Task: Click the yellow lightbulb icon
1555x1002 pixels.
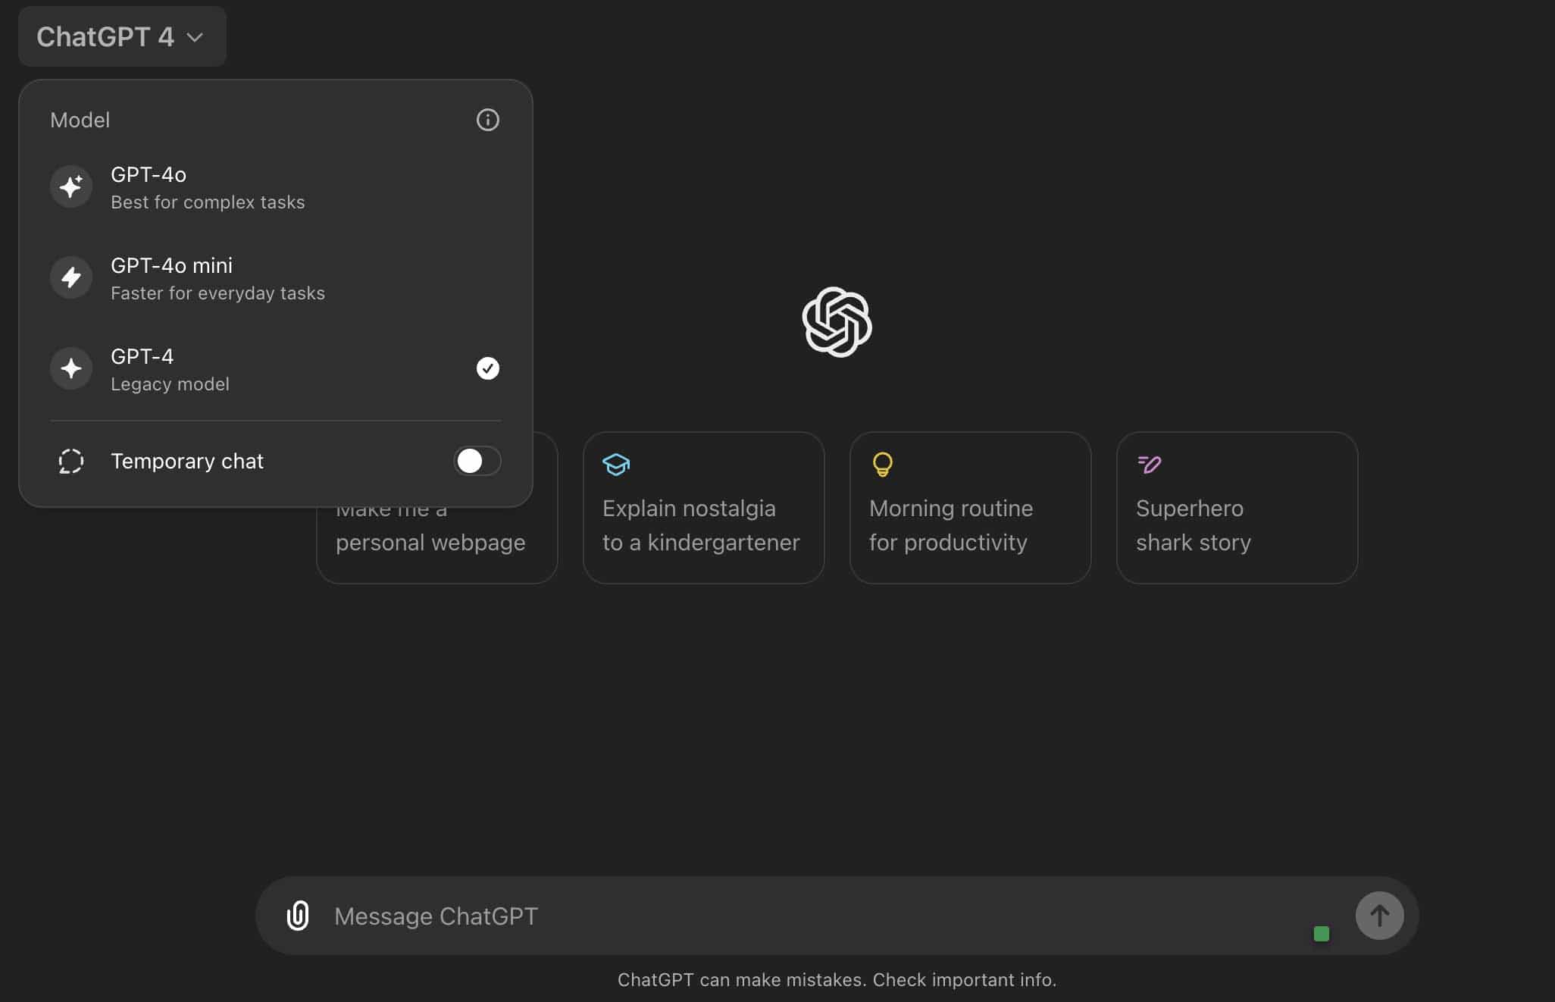Action: [882, 464]
